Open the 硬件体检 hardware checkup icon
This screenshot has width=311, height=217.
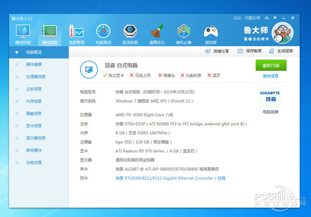pyautogui.click(x=23, y=32)
